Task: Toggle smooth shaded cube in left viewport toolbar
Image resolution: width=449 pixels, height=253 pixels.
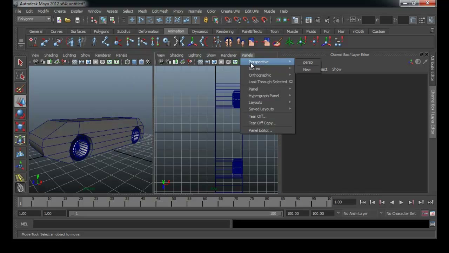Action: tap(134, 62)
